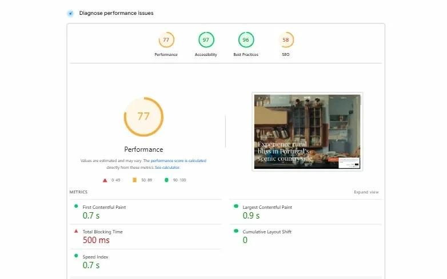Click the Performance score gauge 77 at top

pyautogui.click(x=166, y=40)
